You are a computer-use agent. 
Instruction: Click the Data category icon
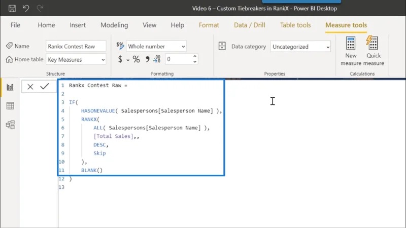pyautogui.click(x=222, y=46)
